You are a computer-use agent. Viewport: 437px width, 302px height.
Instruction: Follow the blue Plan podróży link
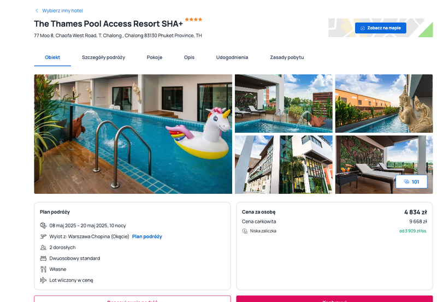coord(147,236)
